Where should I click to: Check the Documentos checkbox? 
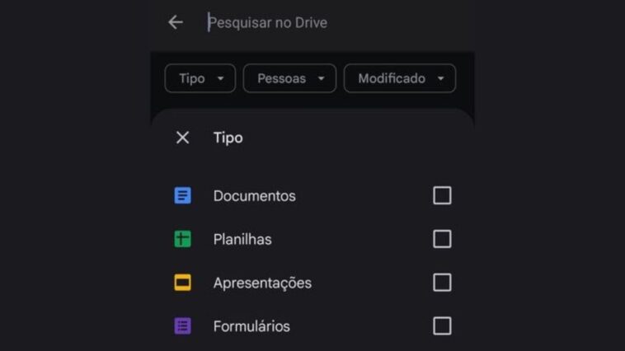click(x=442, y=195)
